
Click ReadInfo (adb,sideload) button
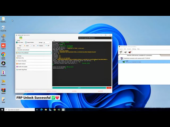point(34,50)
